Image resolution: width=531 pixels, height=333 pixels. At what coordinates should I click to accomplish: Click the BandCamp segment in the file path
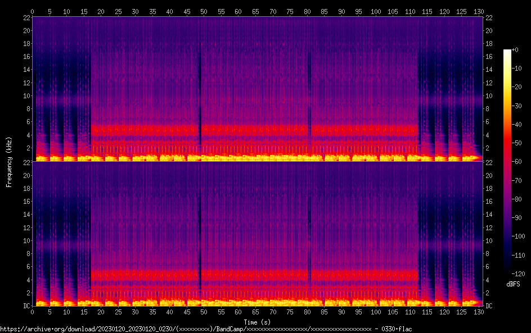click(x=229, y=329)
